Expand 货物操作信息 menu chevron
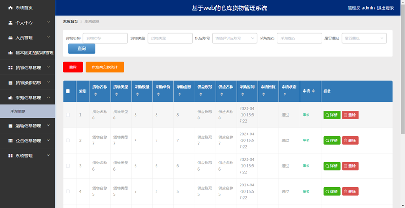 click(x=48, y=82)
